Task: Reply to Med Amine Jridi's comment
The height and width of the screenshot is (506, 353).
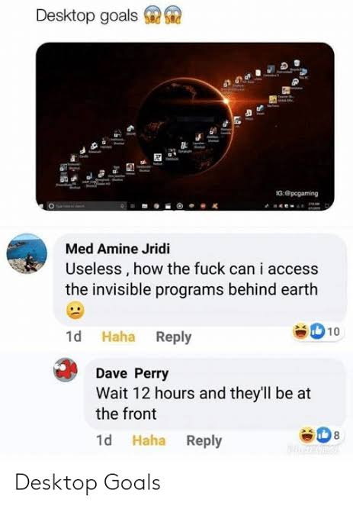Action: (x=174, y=337)
